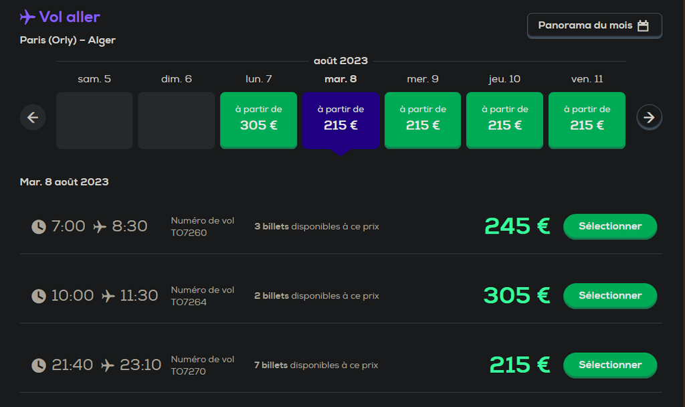Click the next dates right arrow
Viewport: 685px width, 407px height.
[x=649, y=118]
